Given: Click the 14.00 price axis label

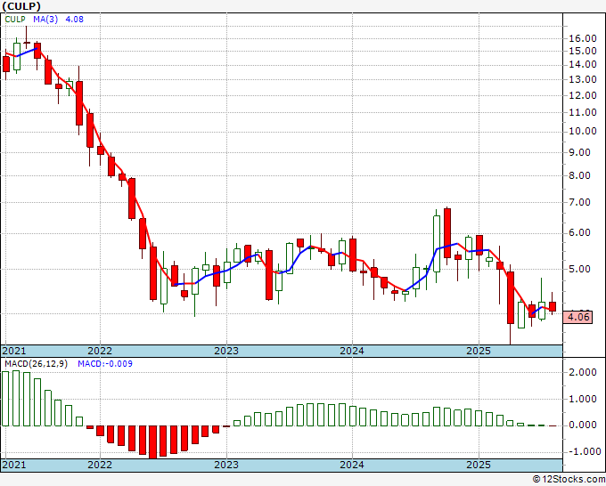Looking at the screenshot, I should point(583,64).
